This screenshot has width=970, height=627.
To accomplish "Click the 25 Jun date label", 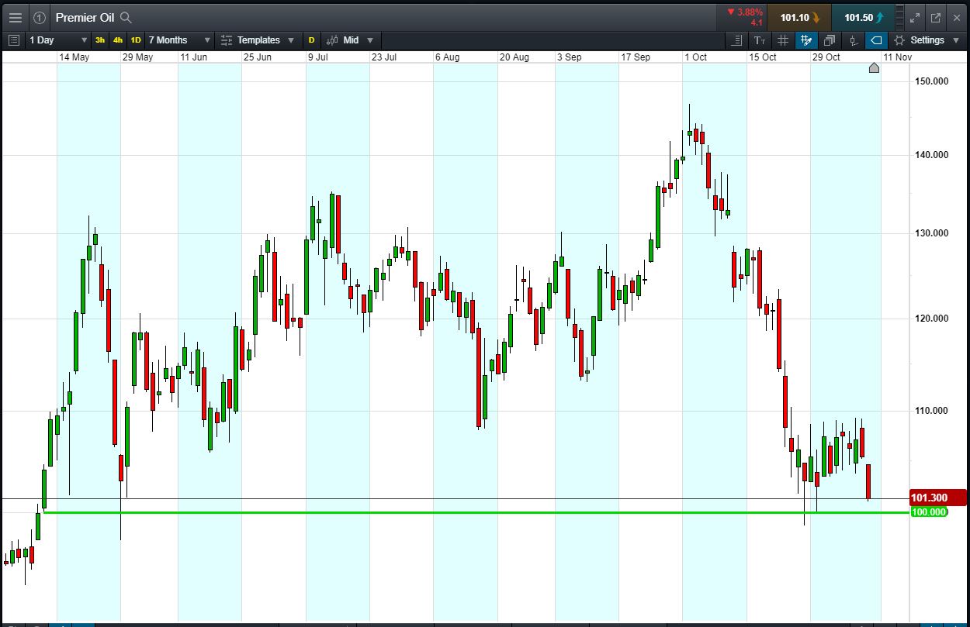I will point(258,57).
